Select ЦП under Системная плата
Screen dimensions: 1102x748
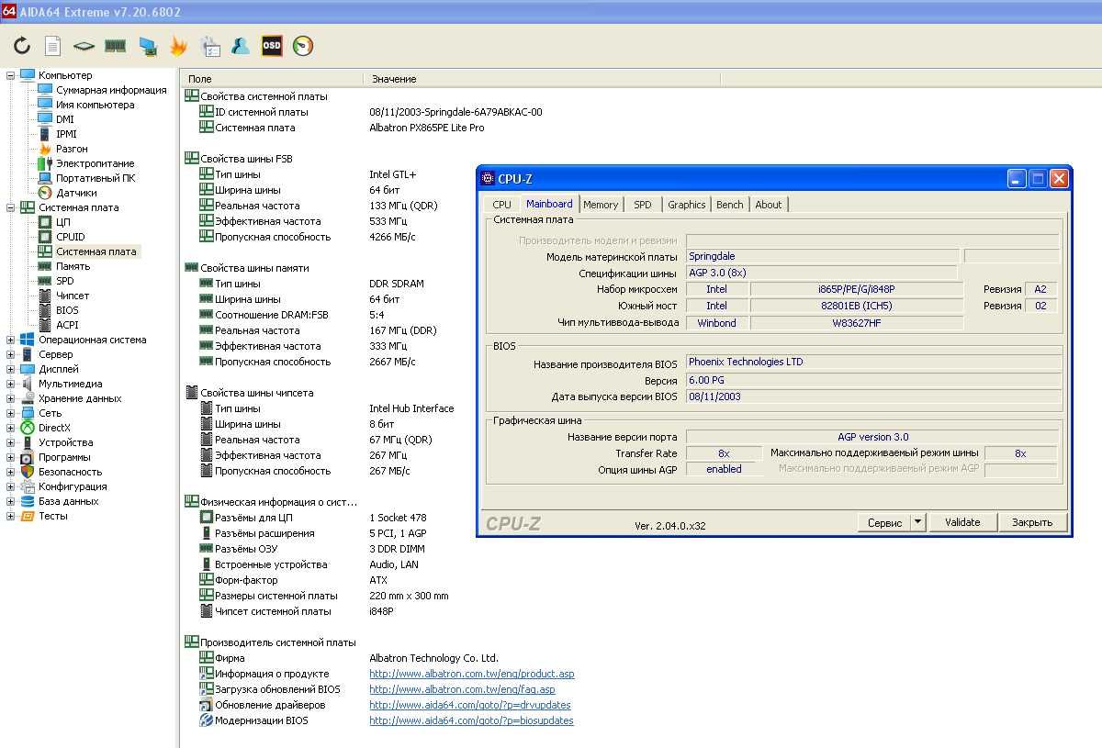[63, 222]
